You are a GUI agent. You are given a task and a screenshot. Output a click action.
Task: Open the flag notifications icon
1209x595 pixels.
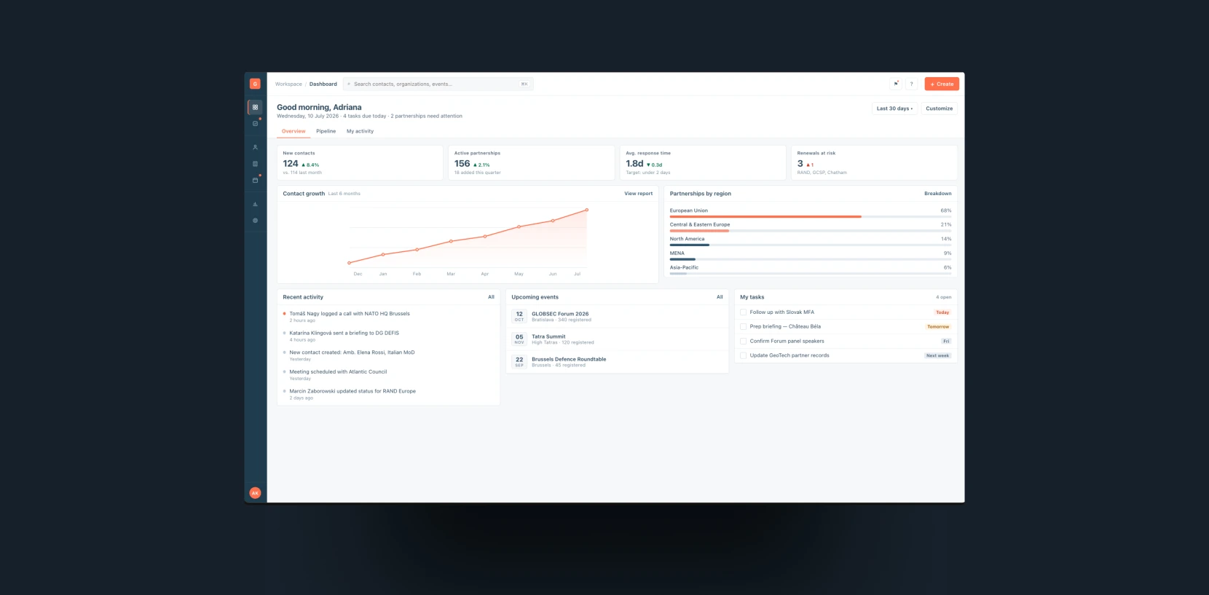(x=896, y=84)
